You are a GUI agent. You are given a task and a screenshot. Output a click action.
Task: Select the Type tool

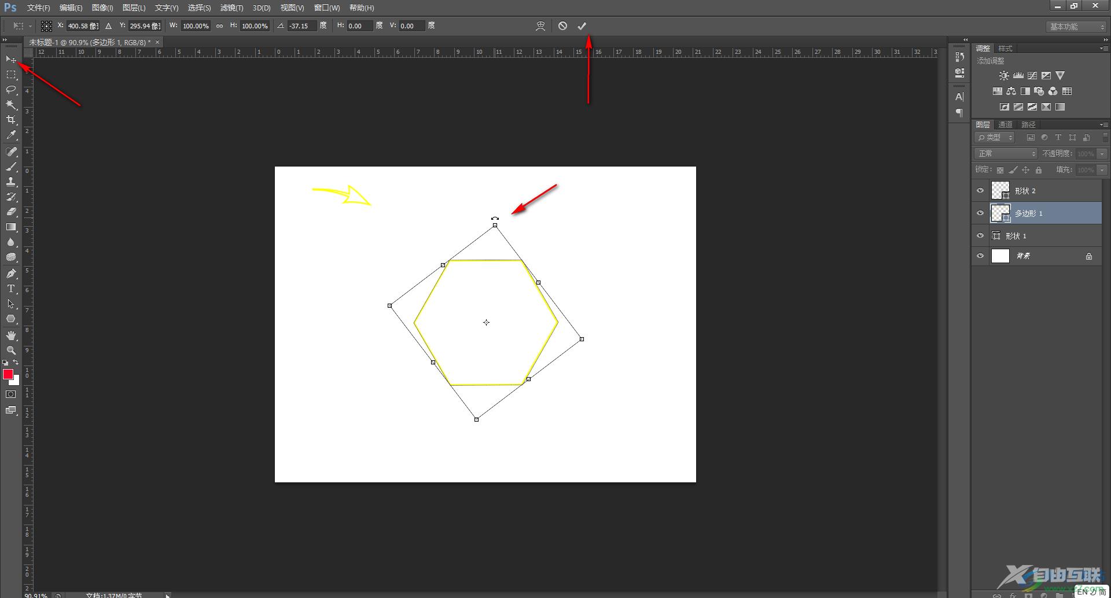[11, 288]
